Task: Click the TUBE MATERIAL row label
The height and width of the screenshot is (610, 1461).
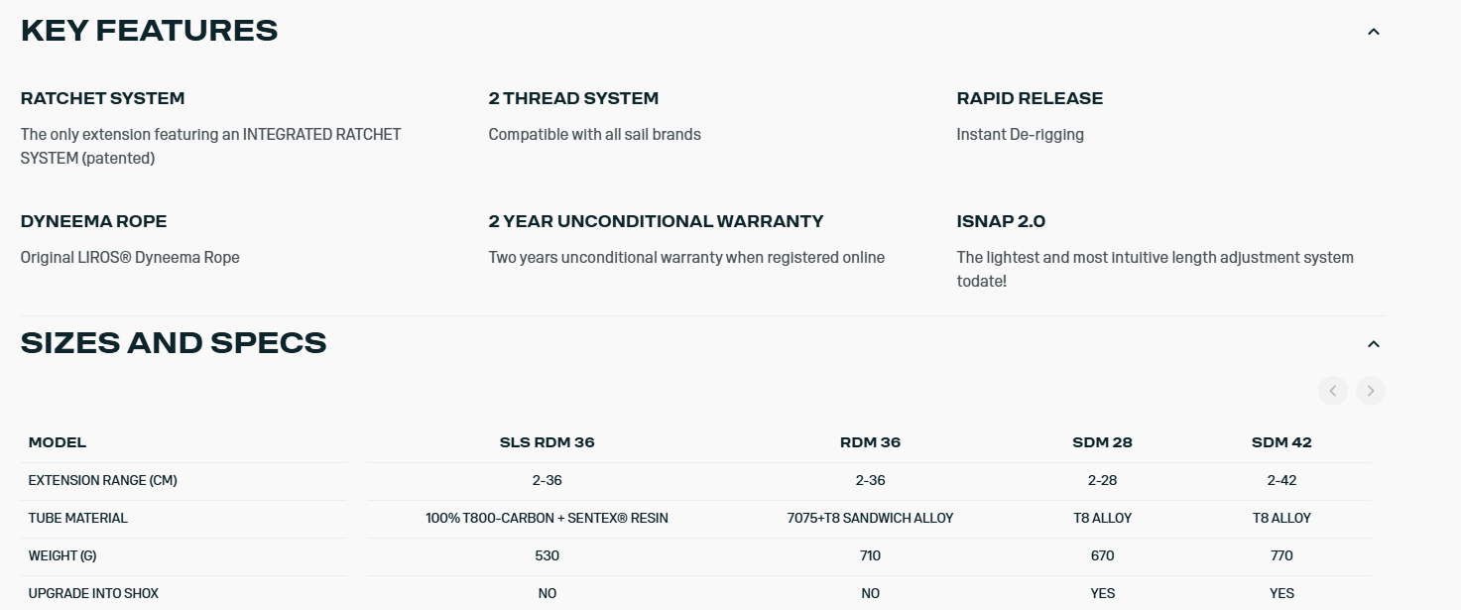Action: coord(77,518)
